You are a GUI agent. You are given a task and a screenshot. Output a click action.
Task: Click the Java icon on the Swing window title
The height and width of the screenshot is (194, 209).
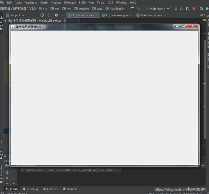[x=13, y=27]
